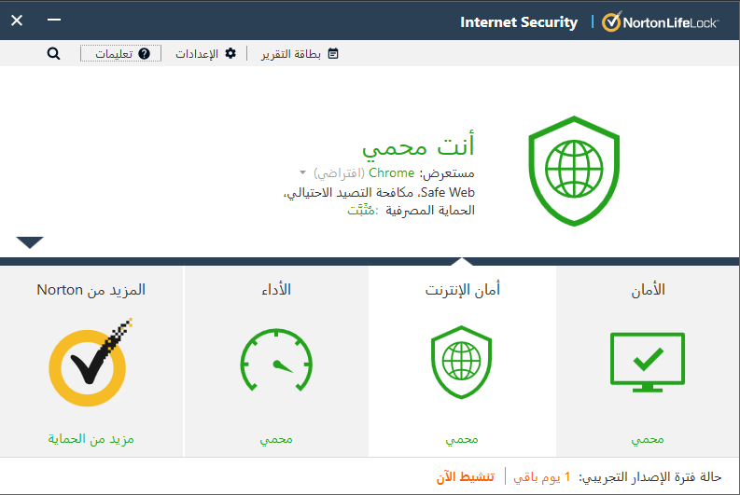Viewport: 740px width, 495px height.
Task: Click محمي status under الأمان
Action: click(648, 439)
